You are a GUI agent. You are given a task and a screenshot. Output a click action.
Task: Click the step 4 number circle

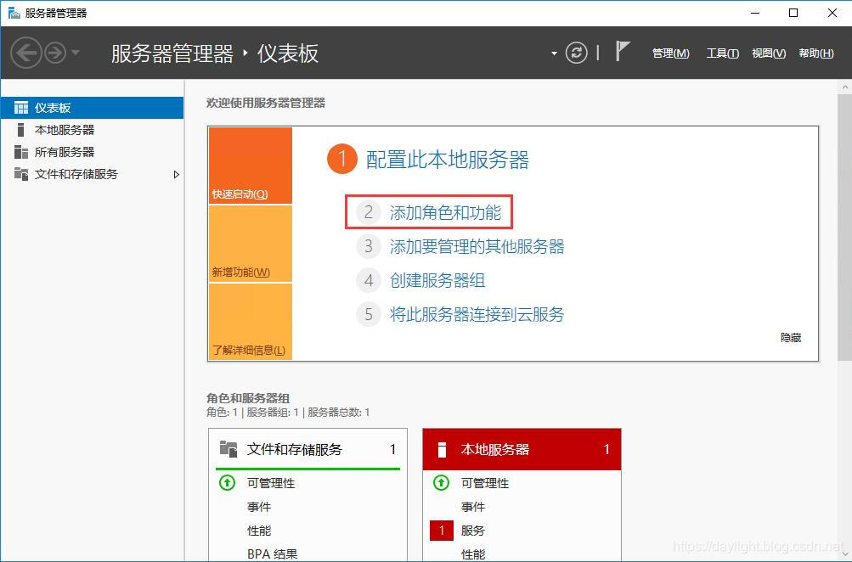(x=369, y=280)
